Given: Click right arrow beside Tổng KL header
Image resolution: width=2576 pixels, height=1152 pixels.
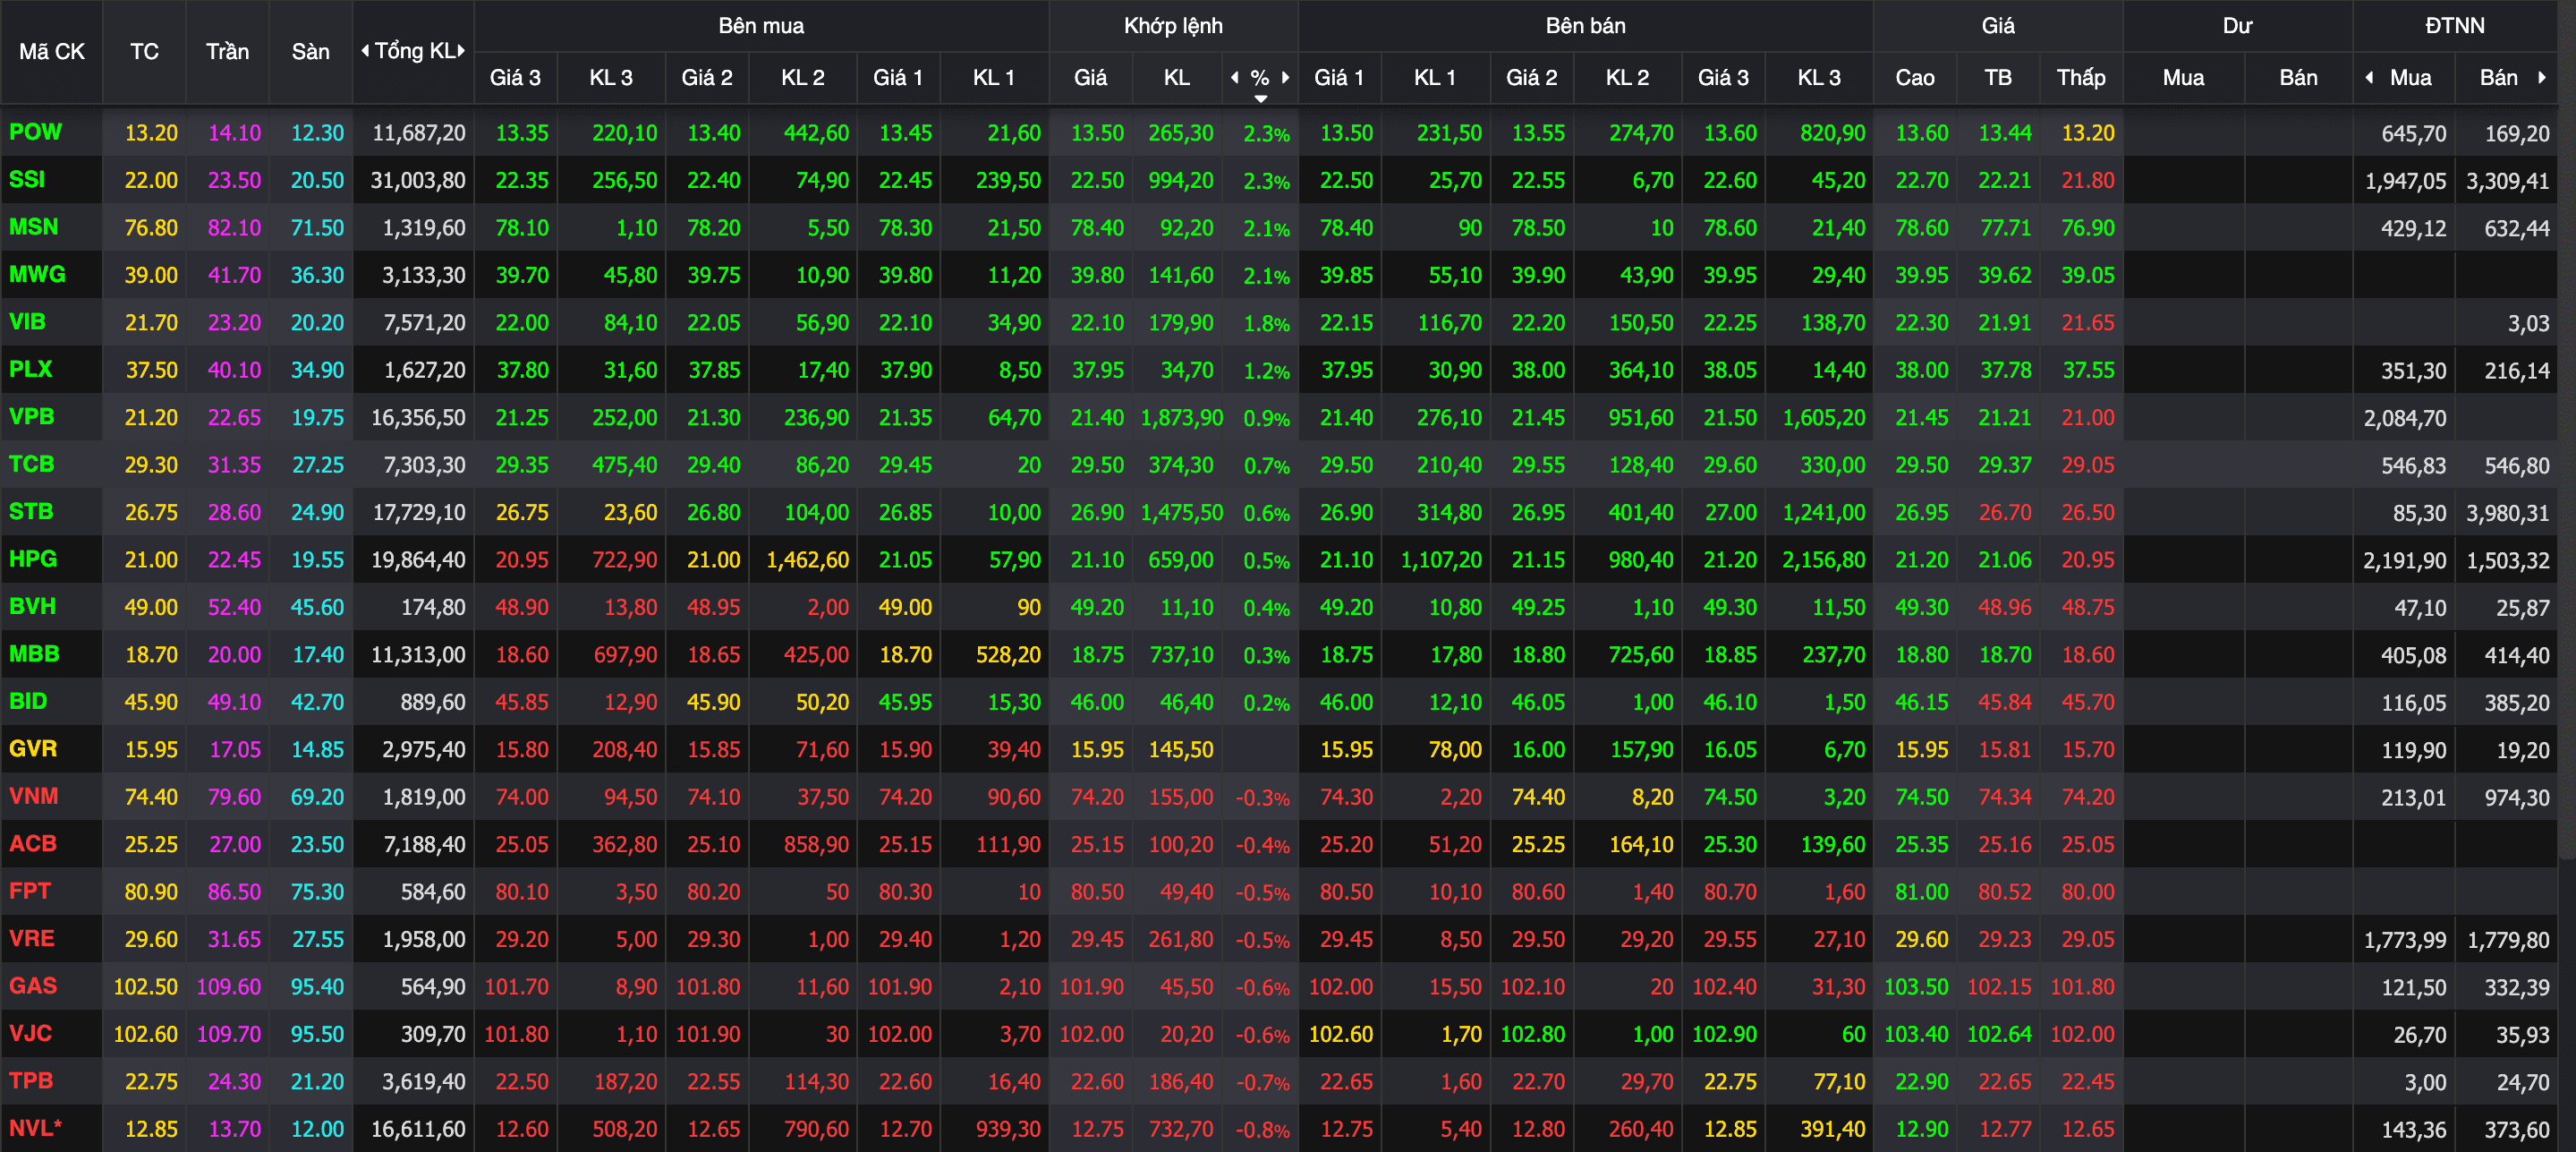Looking at the screenshot, I should point(461,50).
